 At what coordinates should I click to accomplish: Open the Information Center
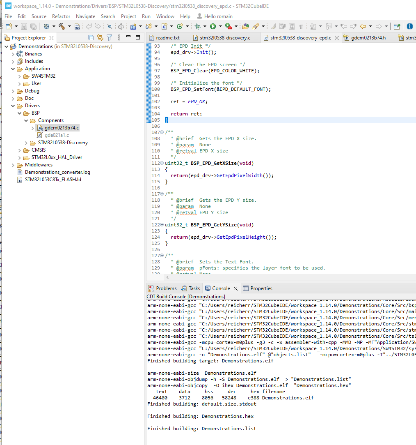409,26
